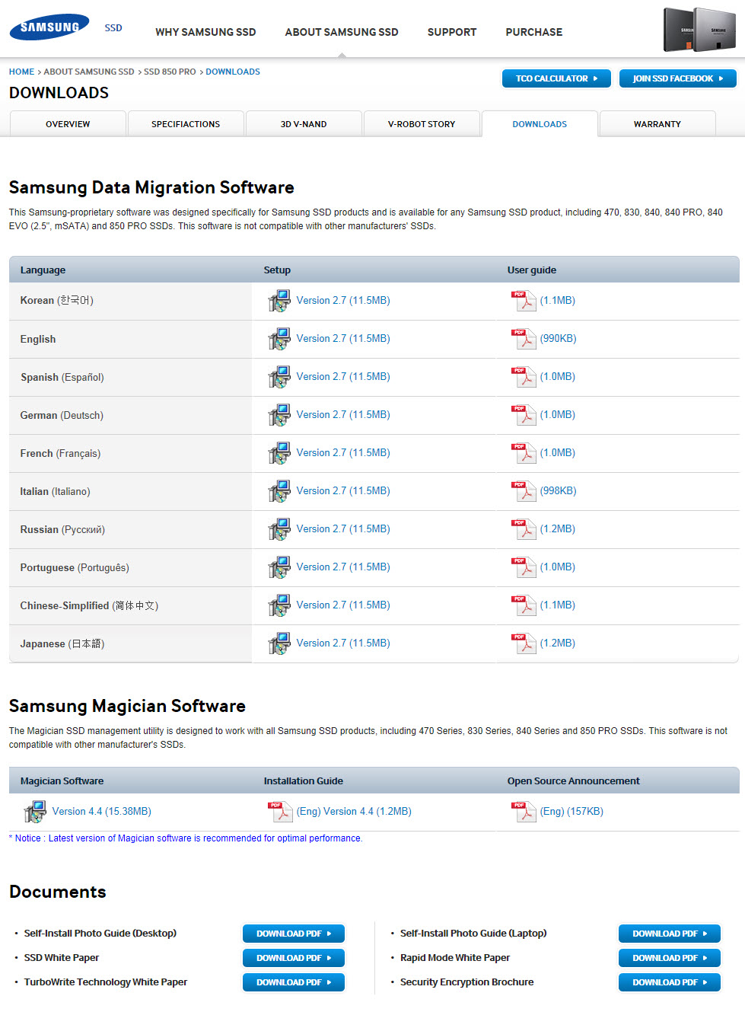Select the DOWNLOADS tab
Screen dimensions: 745x1012
click(x=540, y=123)
